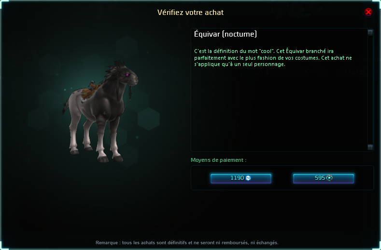Click the no-refund remark at bottom
381x250 pixels.
tap(187, 242)
